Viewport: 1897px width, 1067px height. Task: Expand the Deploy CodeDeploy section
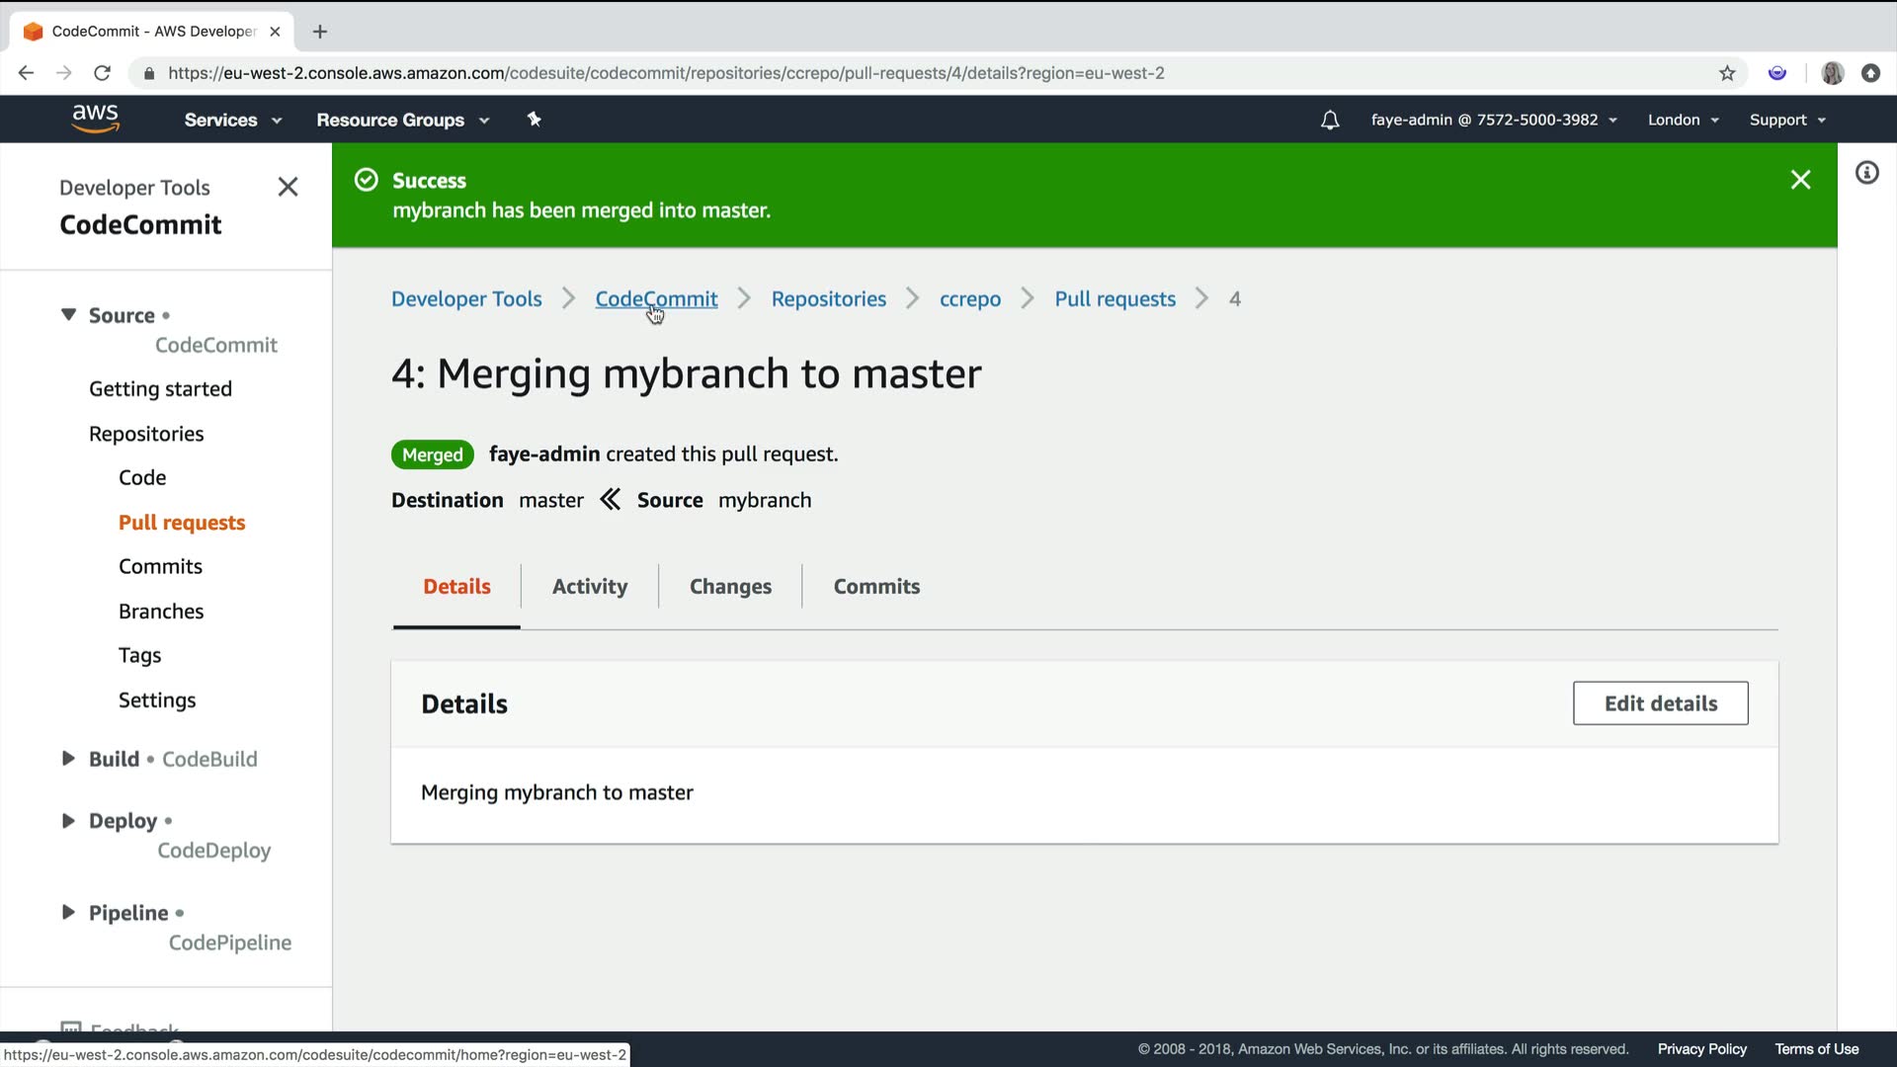click(68, 821)
